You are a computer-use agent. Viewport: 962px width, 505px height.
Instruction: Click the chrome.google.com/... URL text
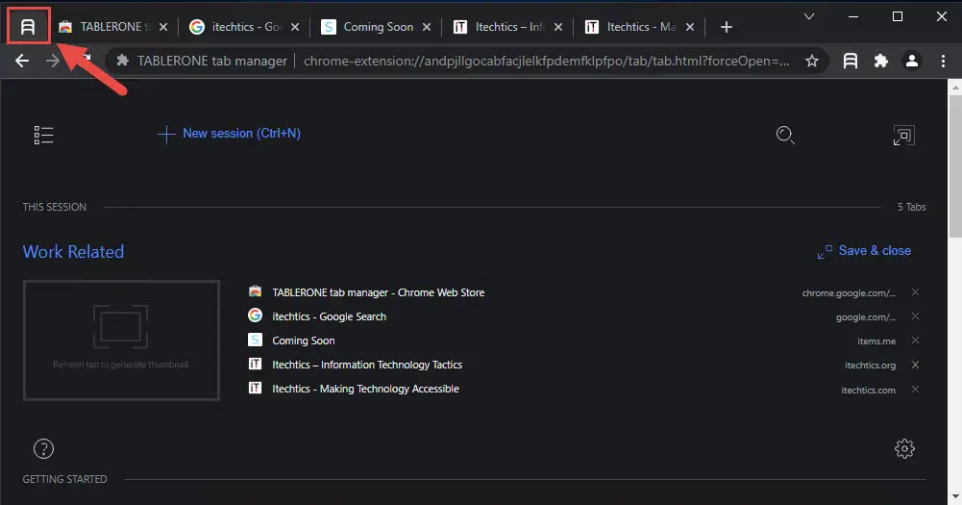tap(849, 293)
